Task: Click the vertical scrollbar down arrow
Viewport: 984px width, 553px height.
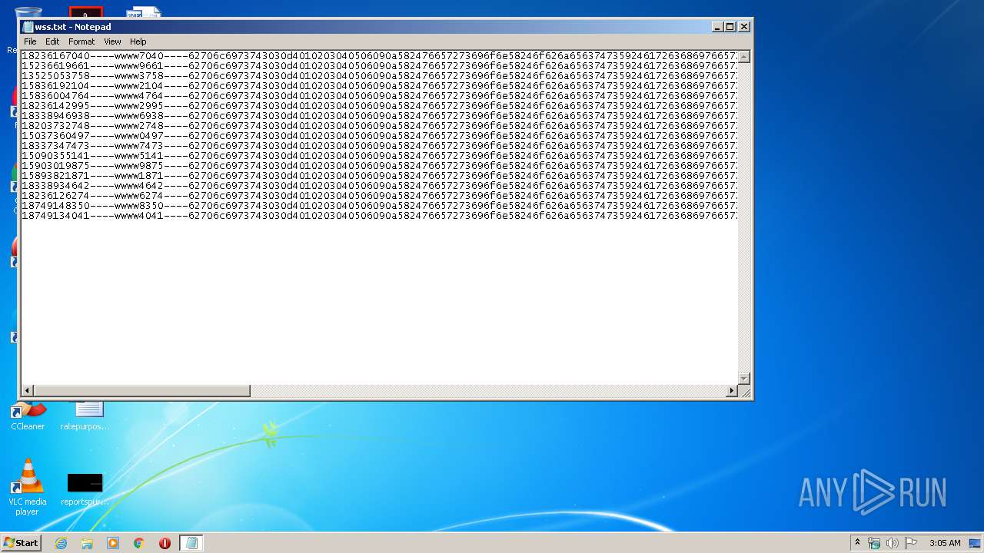Action: click(743, 379)
